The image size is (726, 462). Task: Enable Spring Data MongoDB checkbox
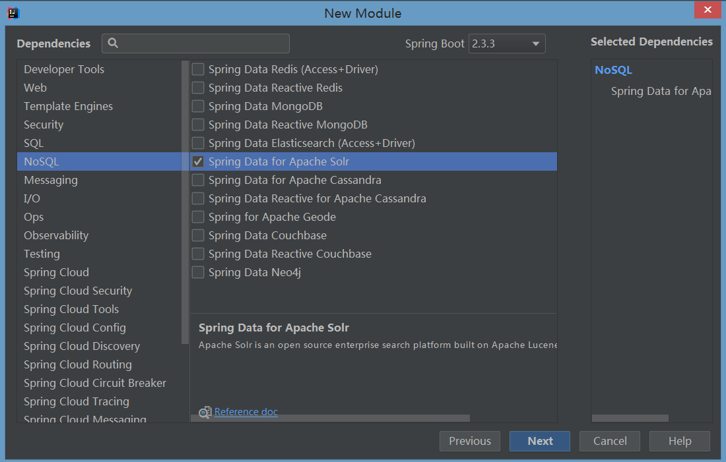[x=198, y=106]
